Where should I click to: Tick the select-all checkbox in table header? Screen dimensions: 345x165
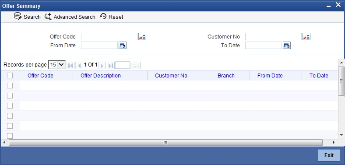tap(10, 75)
